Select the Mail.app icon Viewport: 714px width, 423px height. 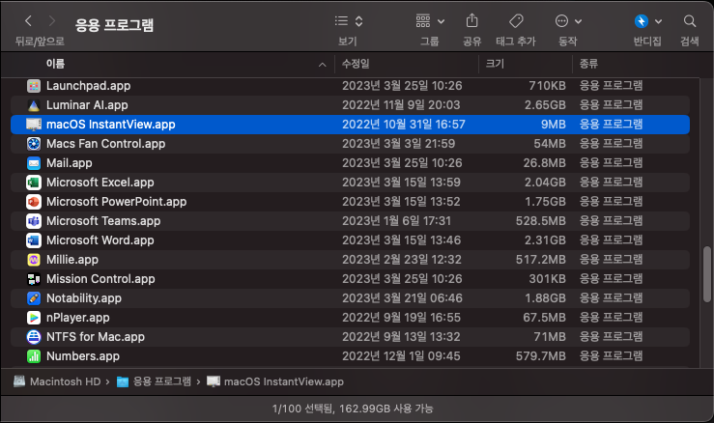[x=34, y=163]
